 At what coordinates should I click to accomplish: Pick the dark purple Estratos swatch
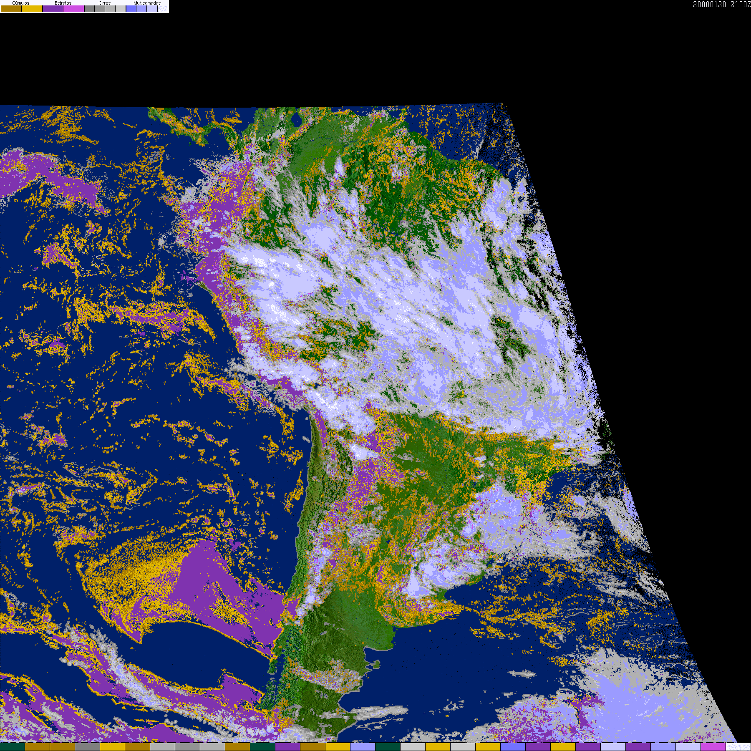[53, 9]
